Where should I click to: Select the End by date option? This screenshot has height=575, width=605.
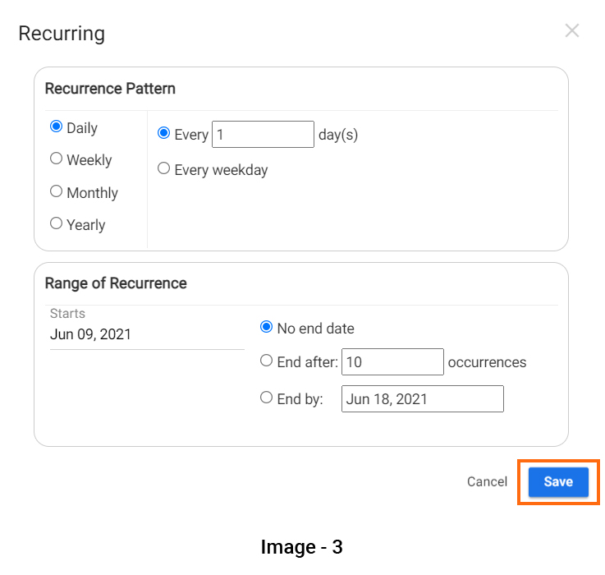[x=266, y=398]
